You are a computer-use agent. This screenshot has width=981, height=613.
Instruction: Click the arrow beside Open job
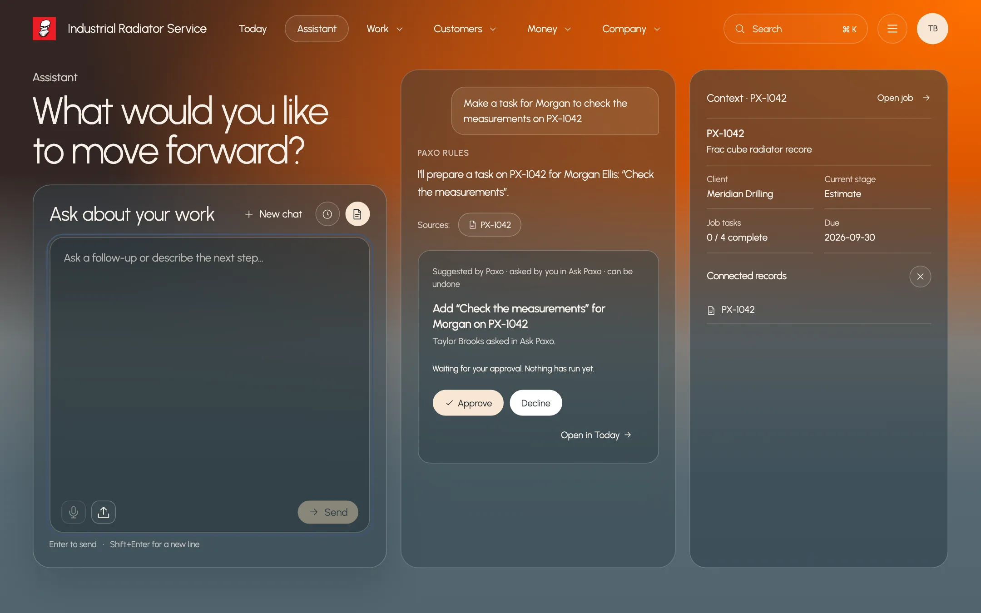[926, 98]
